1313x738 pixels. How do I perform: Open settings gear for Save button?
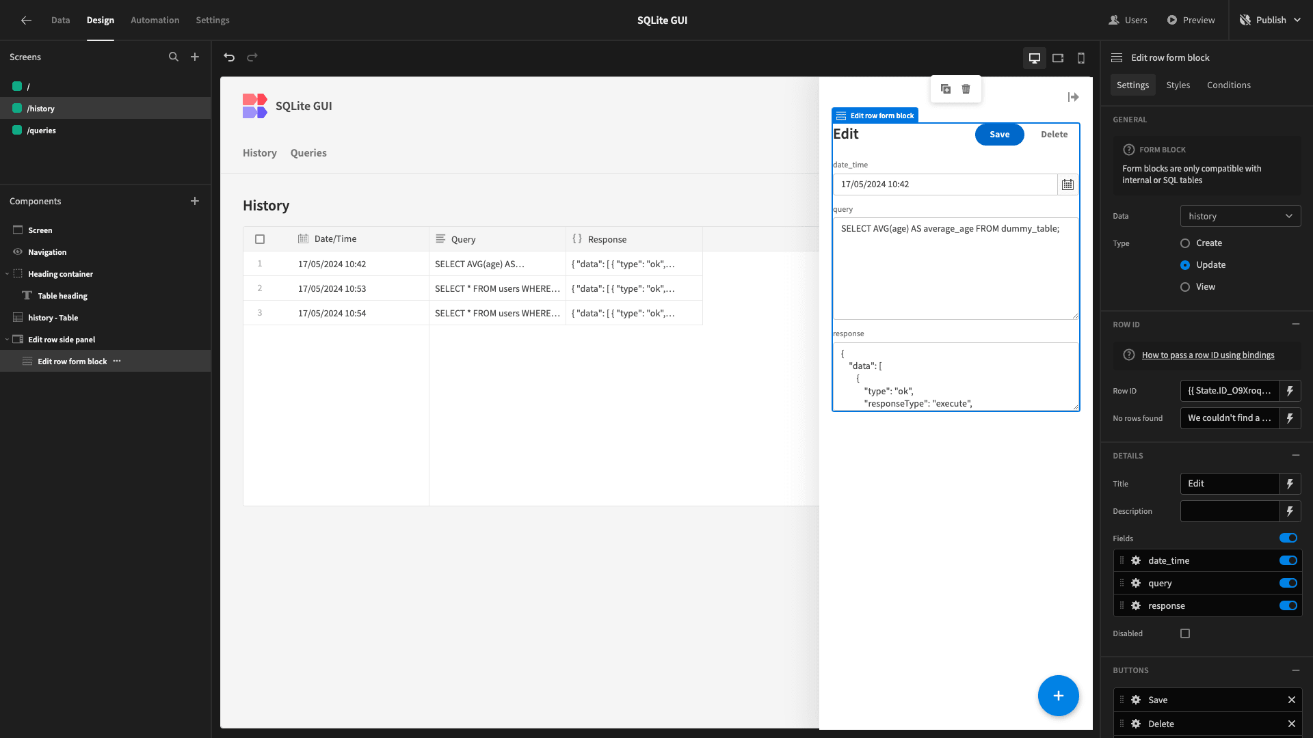[x=1136, y=700]
